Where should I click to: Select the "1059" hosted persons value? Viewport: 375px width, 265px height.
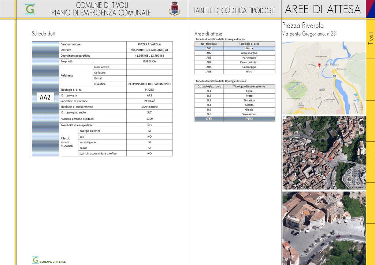(x=149, y=119)
